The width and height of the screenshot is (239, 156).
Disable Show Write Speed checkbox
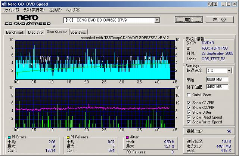[x=189, y=122]
